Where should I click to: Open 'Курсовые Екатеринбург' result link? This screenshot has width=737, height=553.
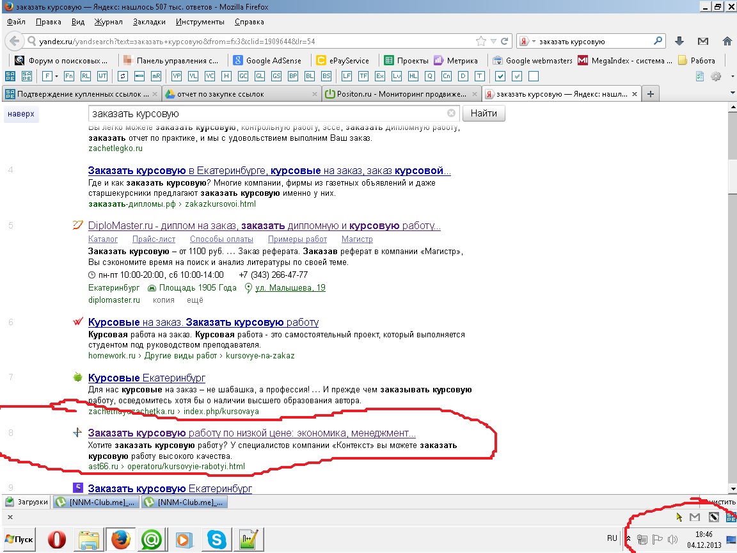click(147, 378)
